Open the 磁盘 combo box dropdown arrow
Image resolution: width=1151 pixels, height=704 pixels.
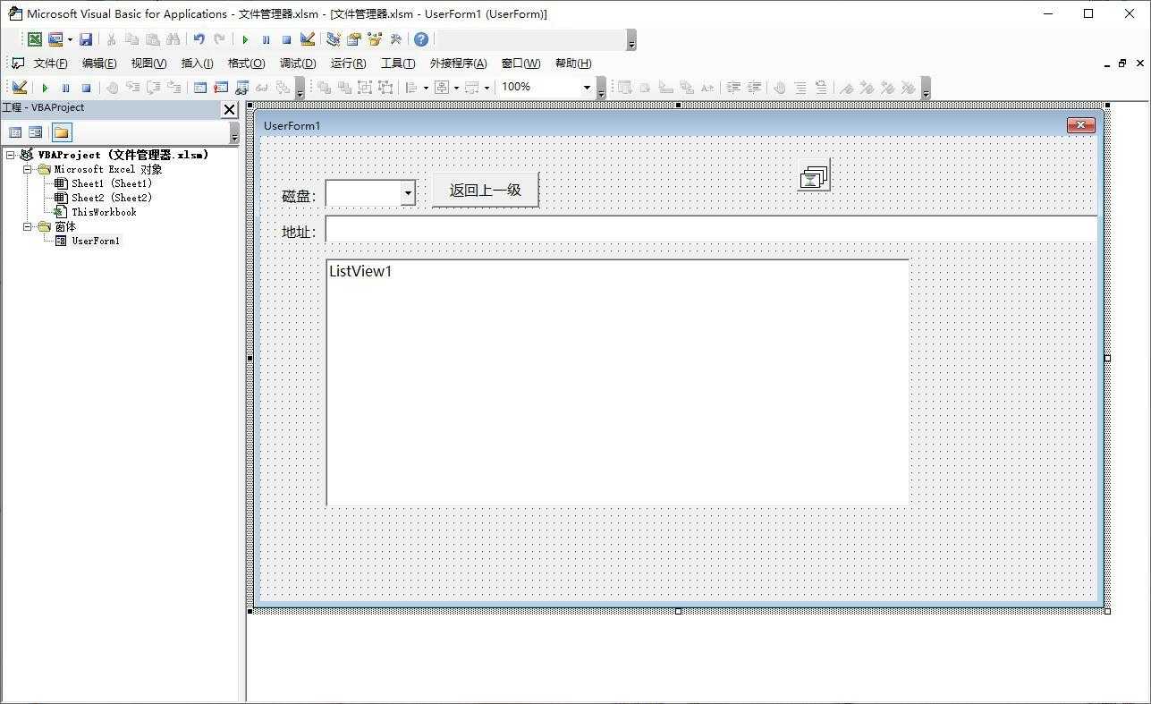click(x=408, y=192)
